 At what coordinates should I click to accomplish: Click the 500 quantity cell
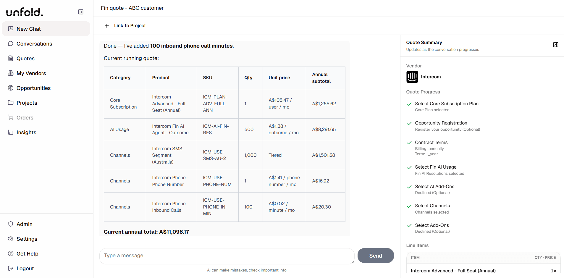coord(251,130)
